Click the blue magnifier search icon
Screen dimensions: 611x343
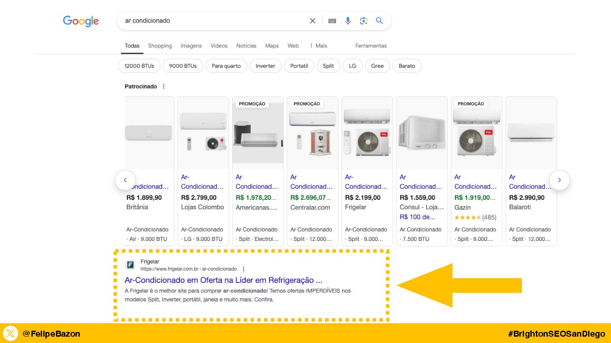coord(379,21)
